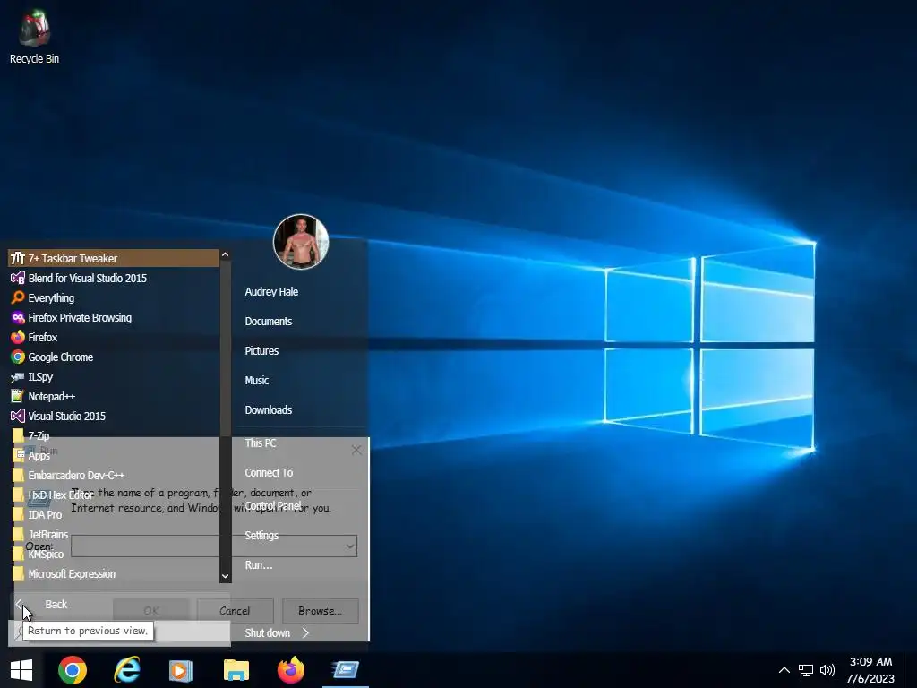Expand Shut down options arrow
Screen dimensions: 917x688
pyautogui.click(x=305, y=632)
